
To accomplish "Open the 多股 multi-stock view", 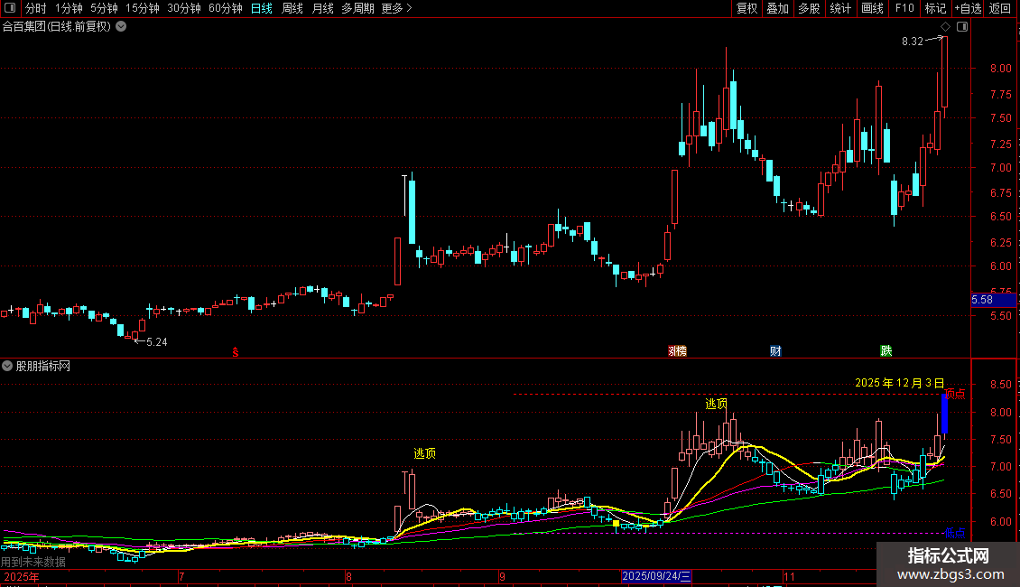I will (x=809, y=8).
